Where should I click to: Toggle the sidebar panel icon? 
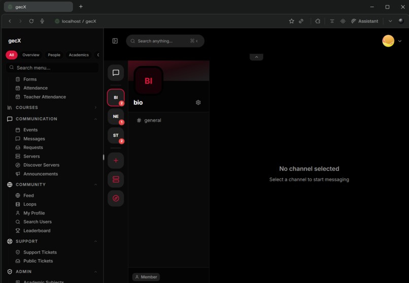pyautogui.click(x=115, y=41)
